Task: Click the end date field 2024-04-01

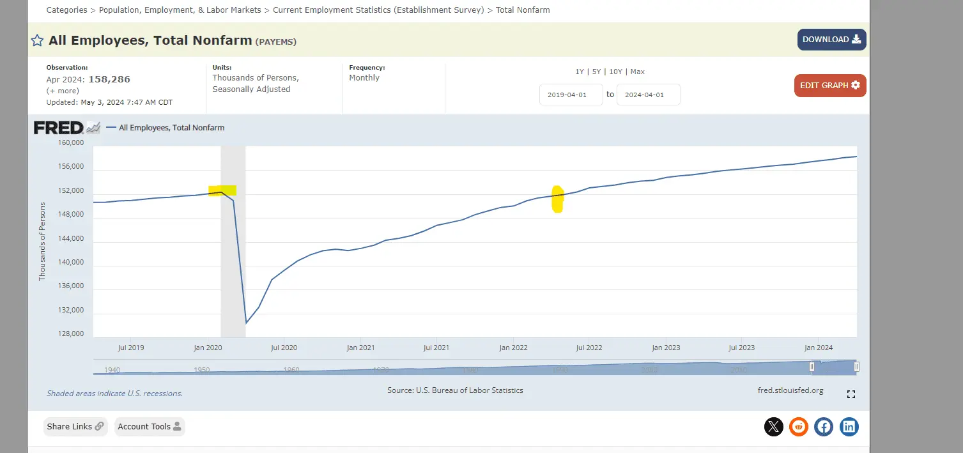Action: (x=648, y=95)
